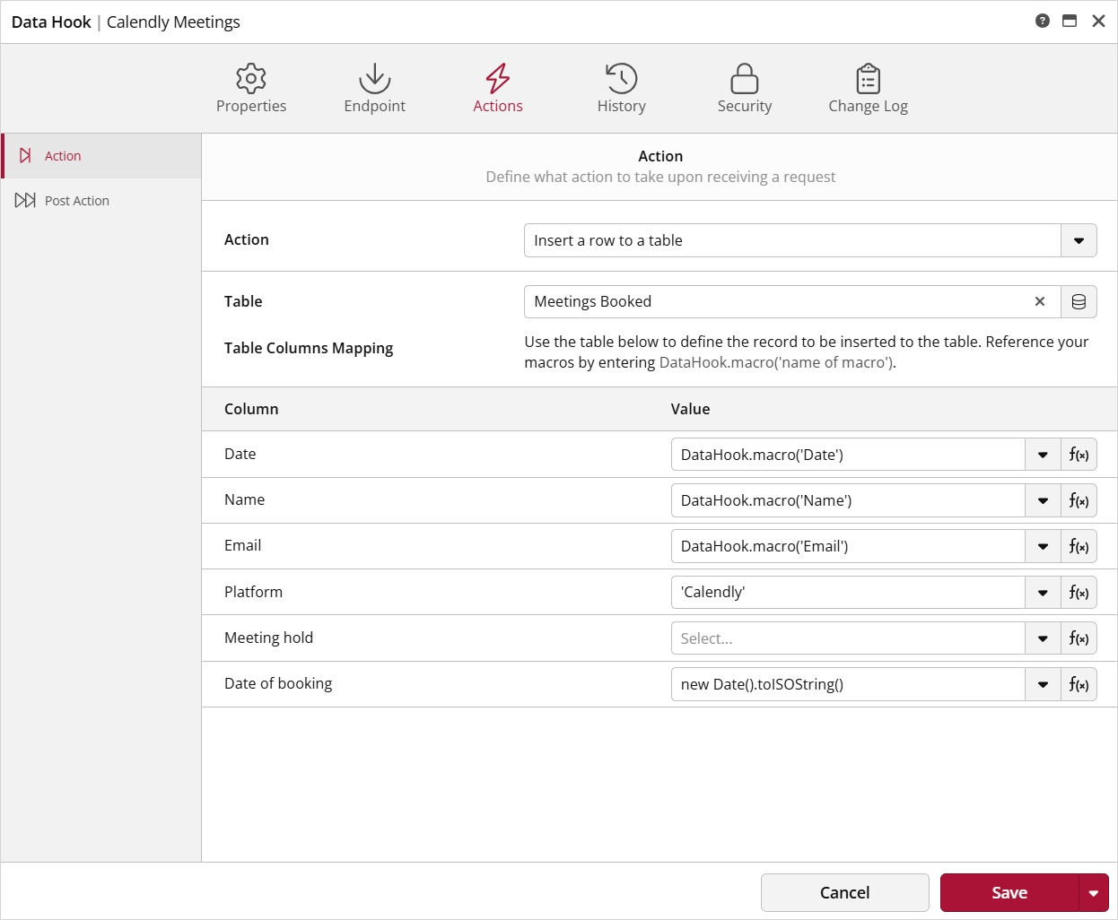Close the Data Hook dialog

1098,21
